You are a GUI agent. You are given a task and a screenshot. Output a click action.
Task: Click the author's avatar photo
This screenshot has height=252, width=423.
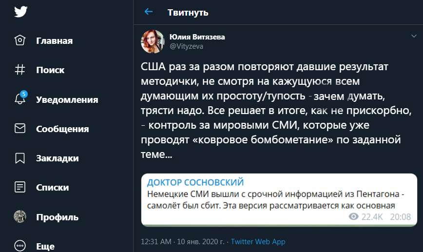click(x=153, y=41)
